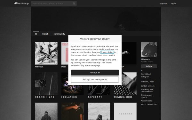Image resolution: width=192 pixels, height=120 pixels.
Task: Select the music tab with the symbol
Action: (x=36, y=34)
